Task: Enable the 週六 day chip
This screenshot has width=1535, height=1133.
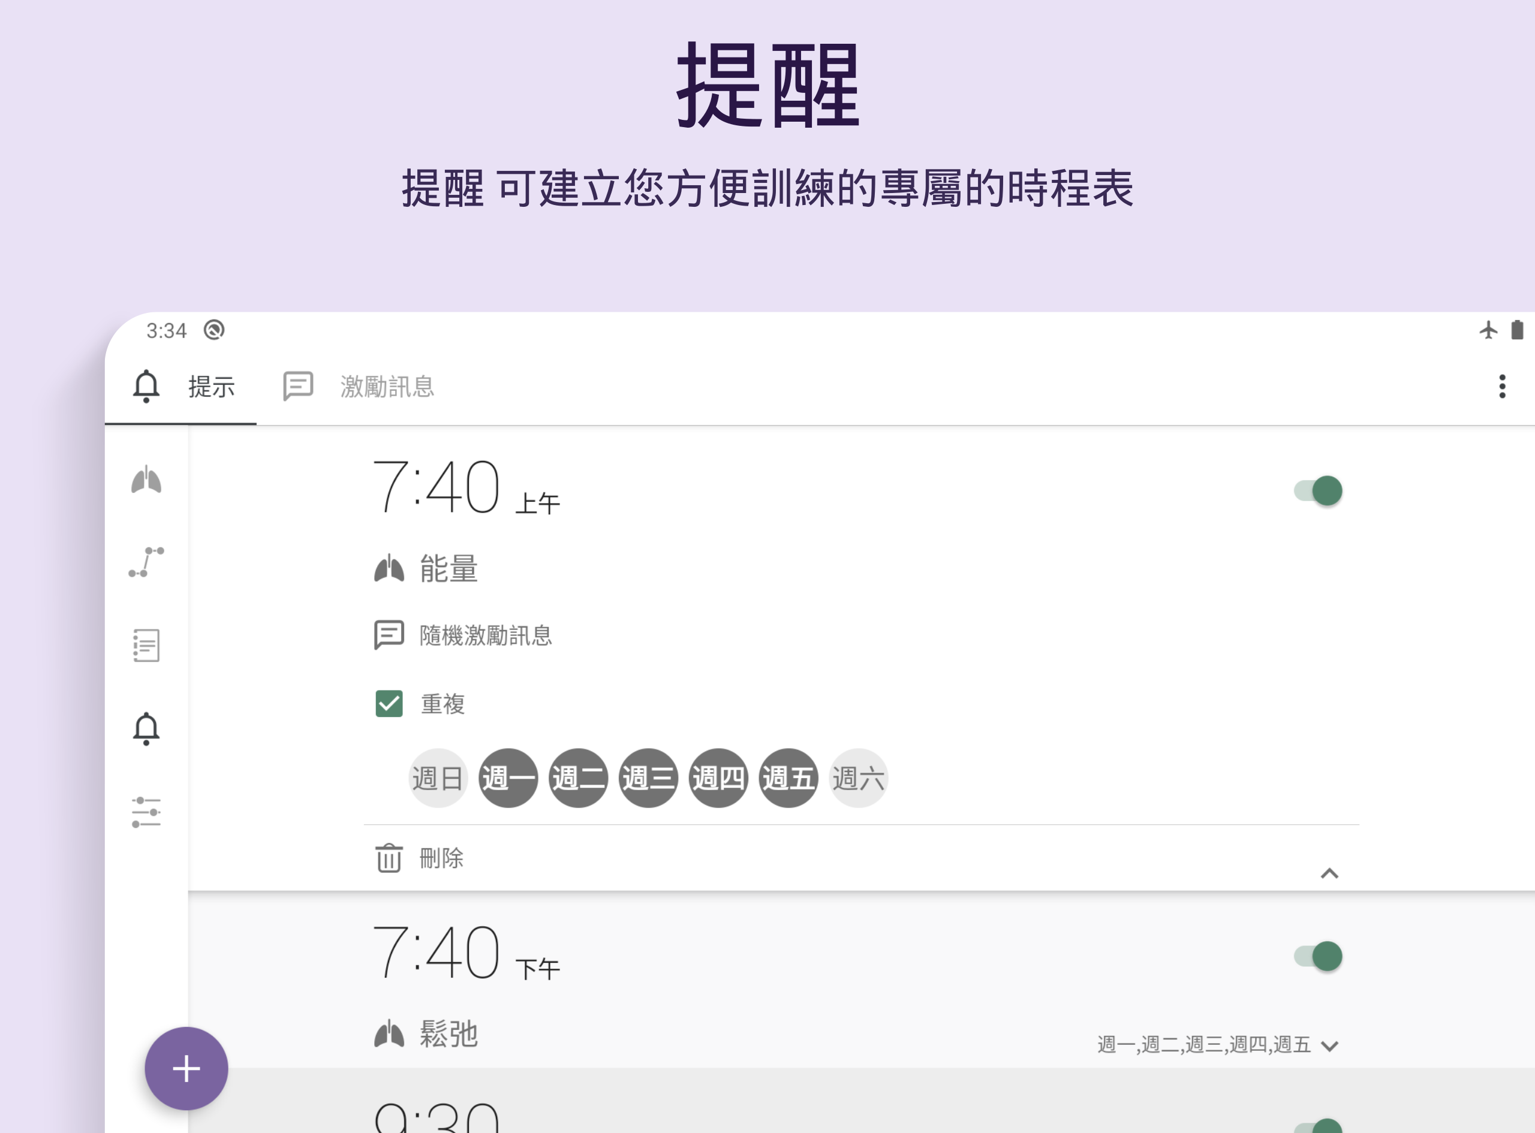Action: point(858,778)
